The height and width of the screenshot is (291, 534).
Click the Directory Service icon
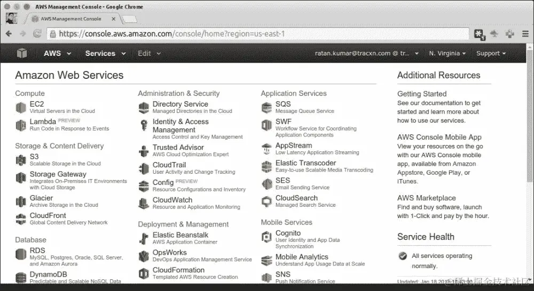coord(144,108)
